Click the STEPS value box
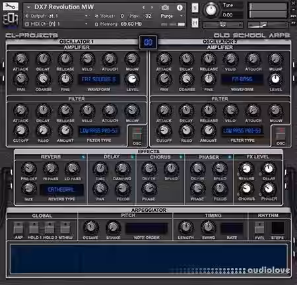The image size is (297, 285). [278, 228]
